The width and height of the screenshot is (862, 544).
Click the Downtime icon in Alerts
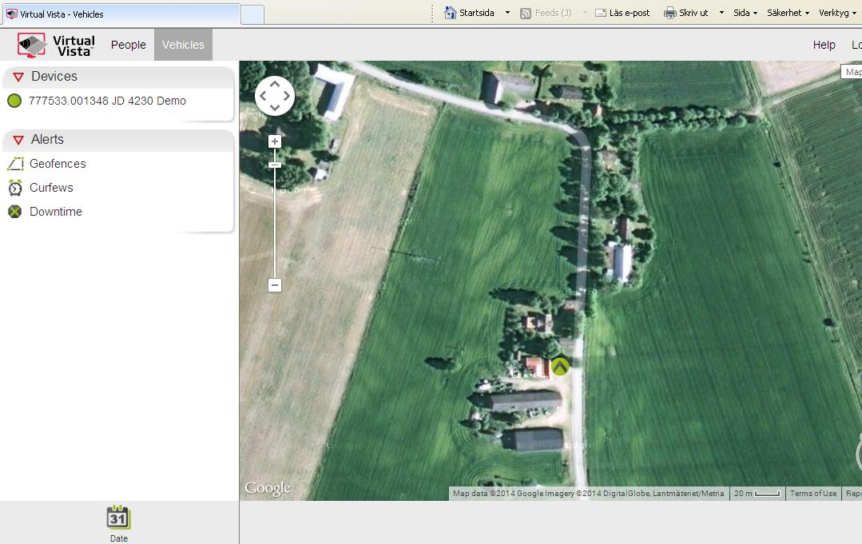[x=14, y=212]
